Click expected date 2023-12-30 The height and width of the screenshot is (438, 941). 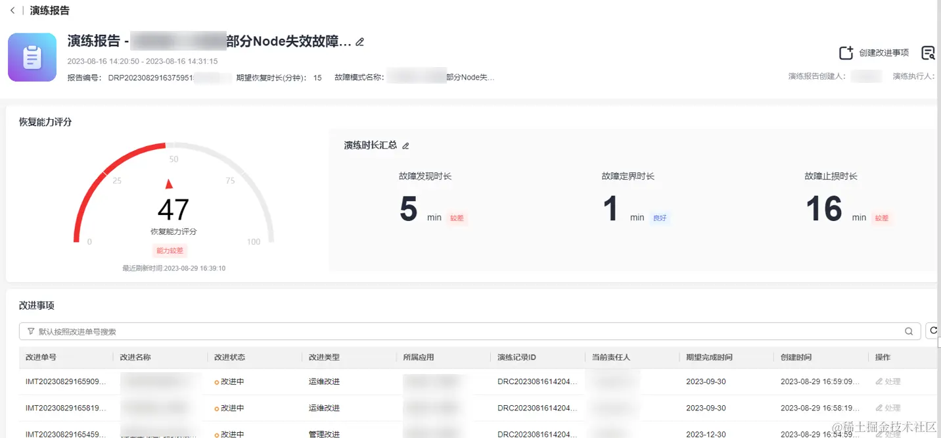coord(706,433)
